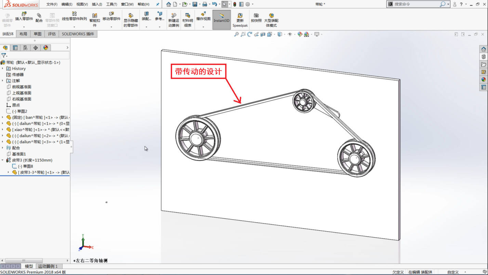This screenshot has height=275, width=488.
Task: Toggle the Instant3D button
Action: pos(222,20)
